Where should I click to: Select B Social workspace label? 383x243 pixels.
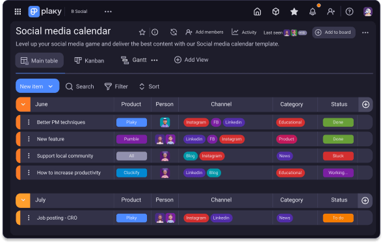(x=79, y=12)
